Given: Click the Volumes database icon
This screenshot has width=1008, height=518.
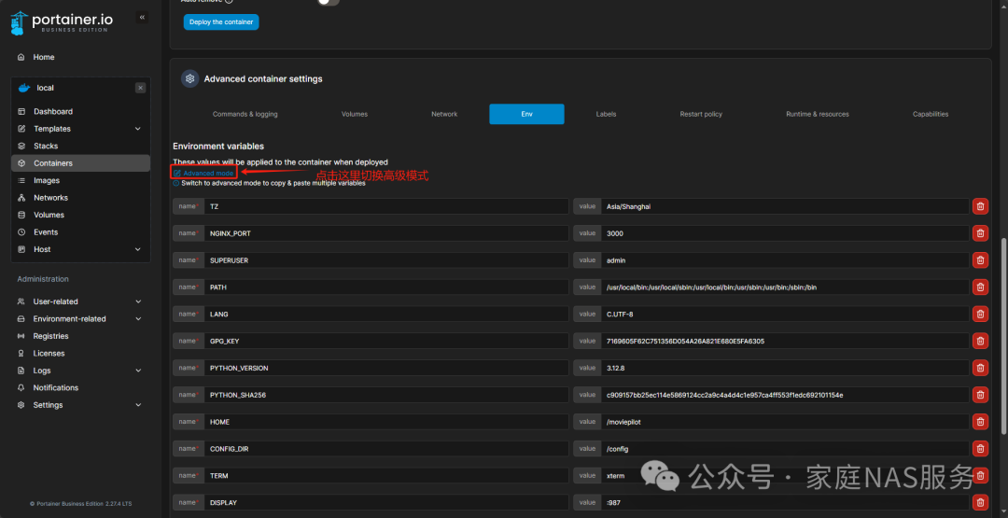Looking at the screenshot, I should pyautogui.click(x=21, y=216).
